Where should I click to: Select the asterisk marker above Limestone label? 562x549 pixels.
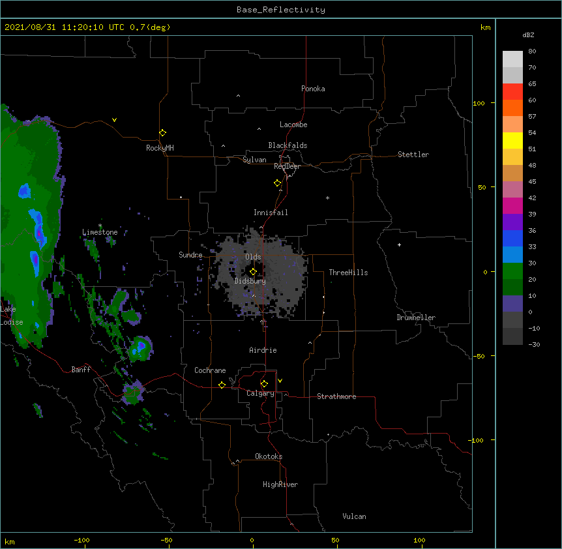point(100,226)
